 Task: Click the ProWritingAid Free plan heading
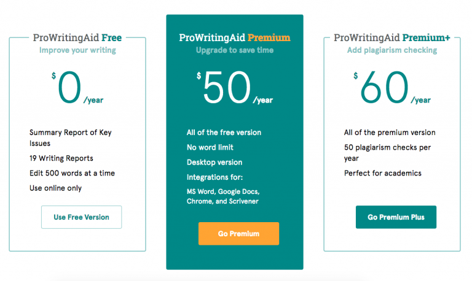pos(77,38)
